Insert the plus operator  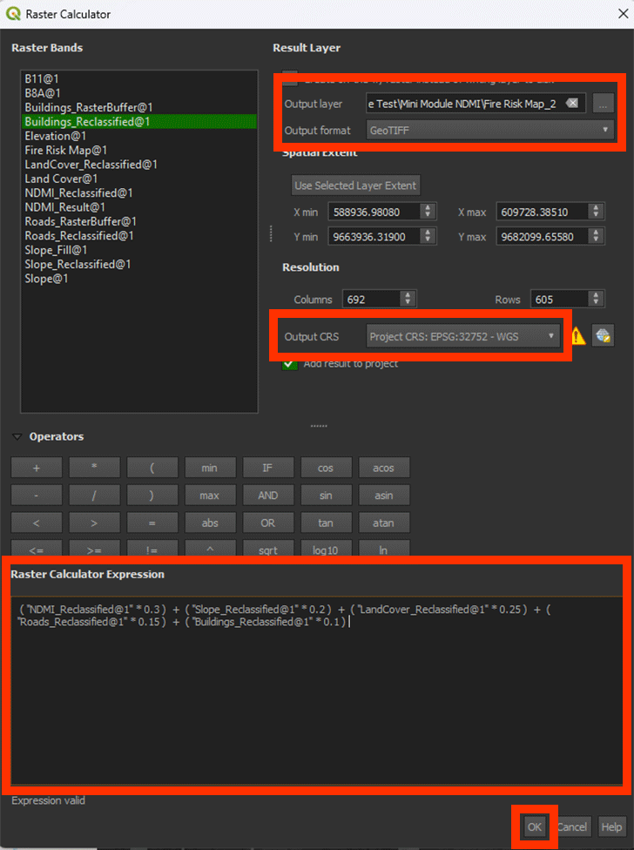pos(36,468)
